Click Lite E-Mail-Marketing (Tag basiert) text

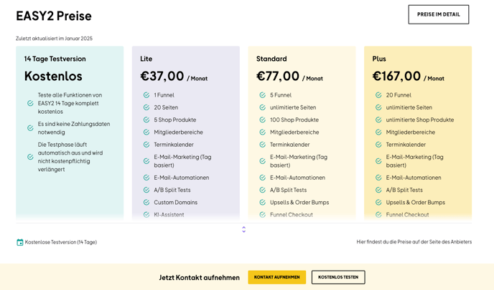[182, 161]
